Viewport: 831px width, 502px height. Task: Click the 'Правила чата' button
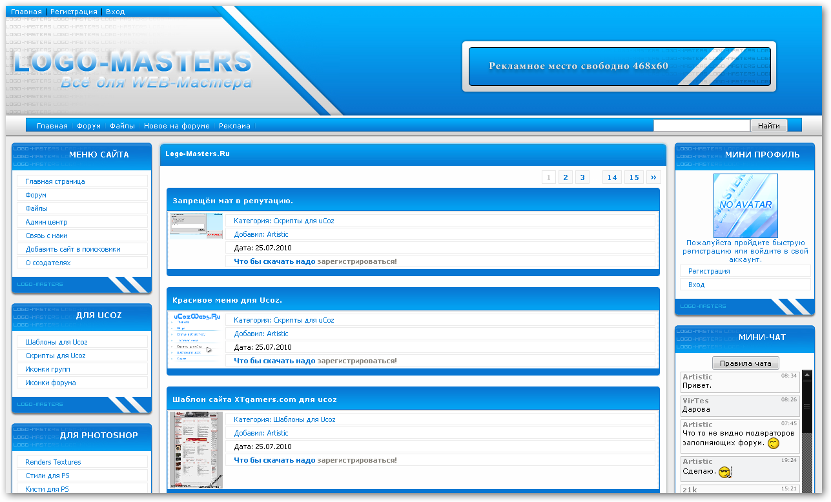point(746,363)
